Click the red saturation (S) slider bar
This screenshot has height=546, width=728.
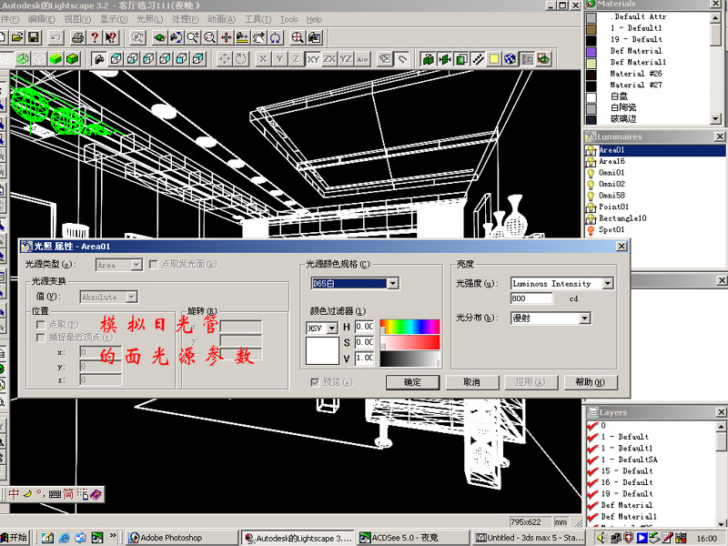410,342
